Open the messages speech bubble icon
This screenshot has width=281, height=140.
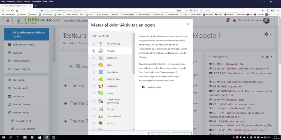point(234,20)
